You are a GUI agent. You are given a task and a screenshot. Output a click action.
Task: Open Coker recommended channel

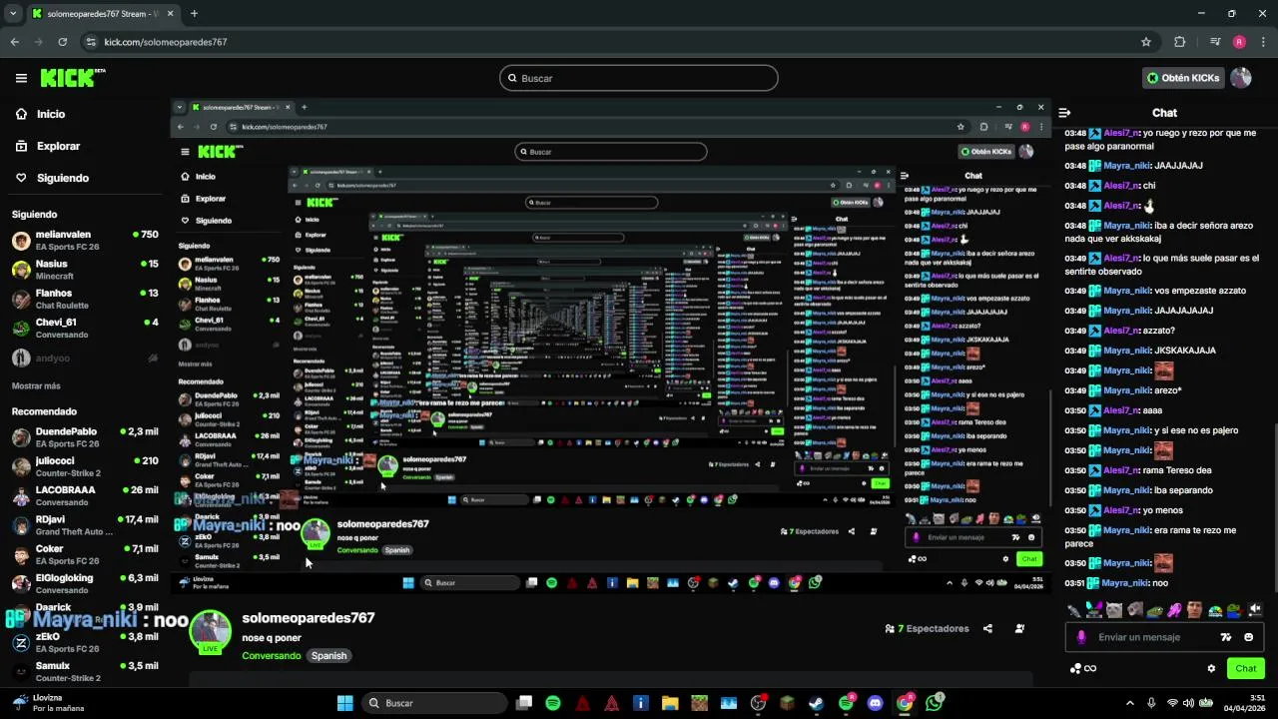click(x=85, y=553)
